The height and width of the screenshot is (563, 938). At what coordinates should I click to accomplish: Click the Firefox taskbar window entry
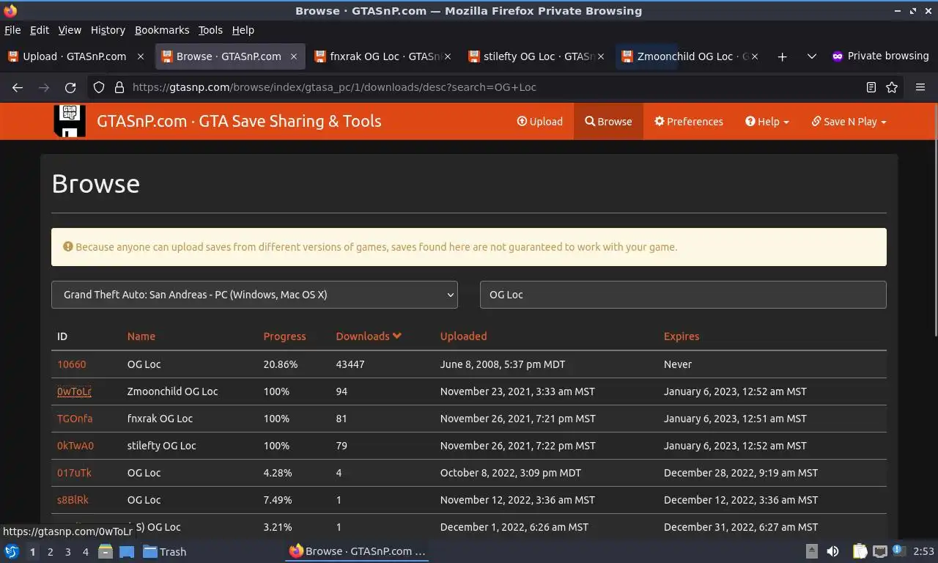(x=357, y=551)
